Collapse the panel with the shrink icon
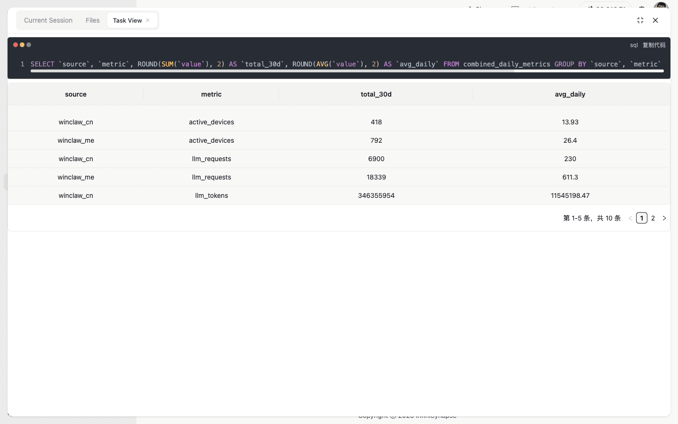The width and height of the screenshot is (678, 424). coord(640,20)
